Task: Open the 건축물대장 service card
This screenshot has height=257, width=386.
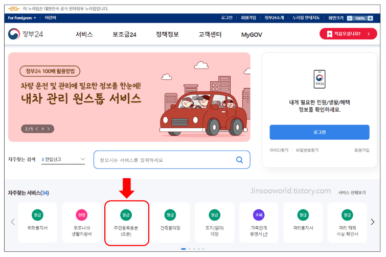Action: (x=170, y=223)
